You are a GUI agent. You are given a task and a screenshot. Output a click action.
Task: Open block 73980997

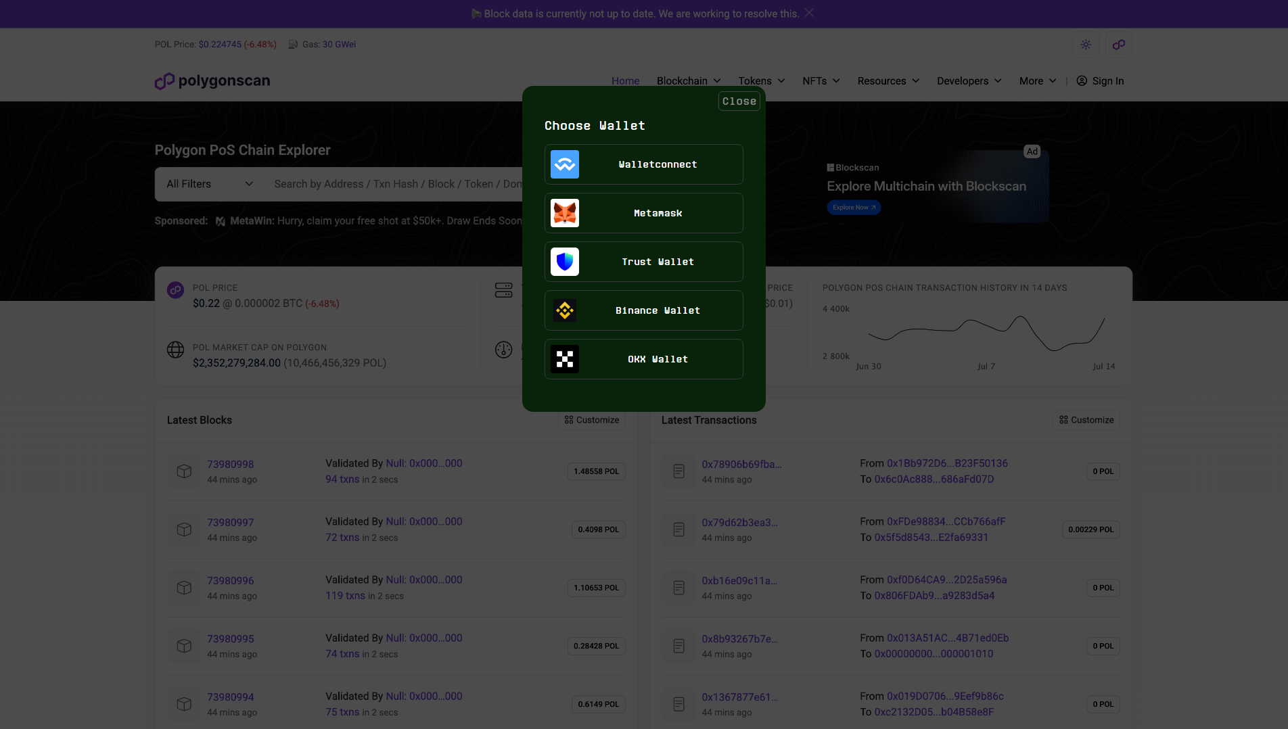(x=231, y=523)
